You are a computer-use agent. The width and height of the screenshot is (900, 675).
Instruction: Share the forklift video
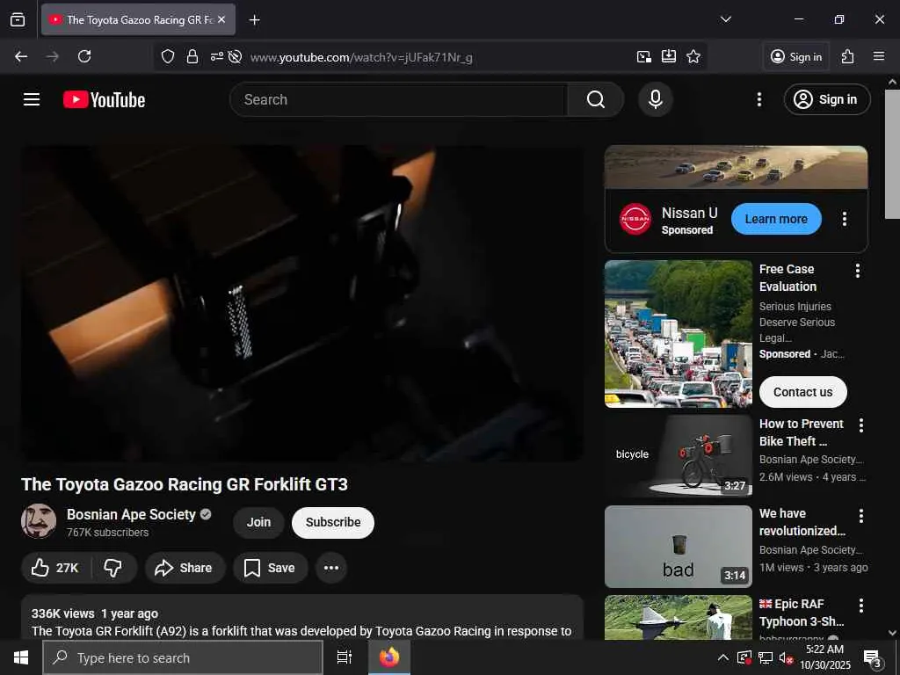click(x=184, y=568)
